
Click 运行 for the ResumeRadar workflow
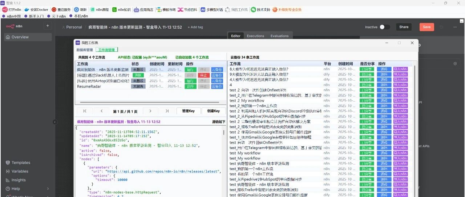tap(190, 87)
